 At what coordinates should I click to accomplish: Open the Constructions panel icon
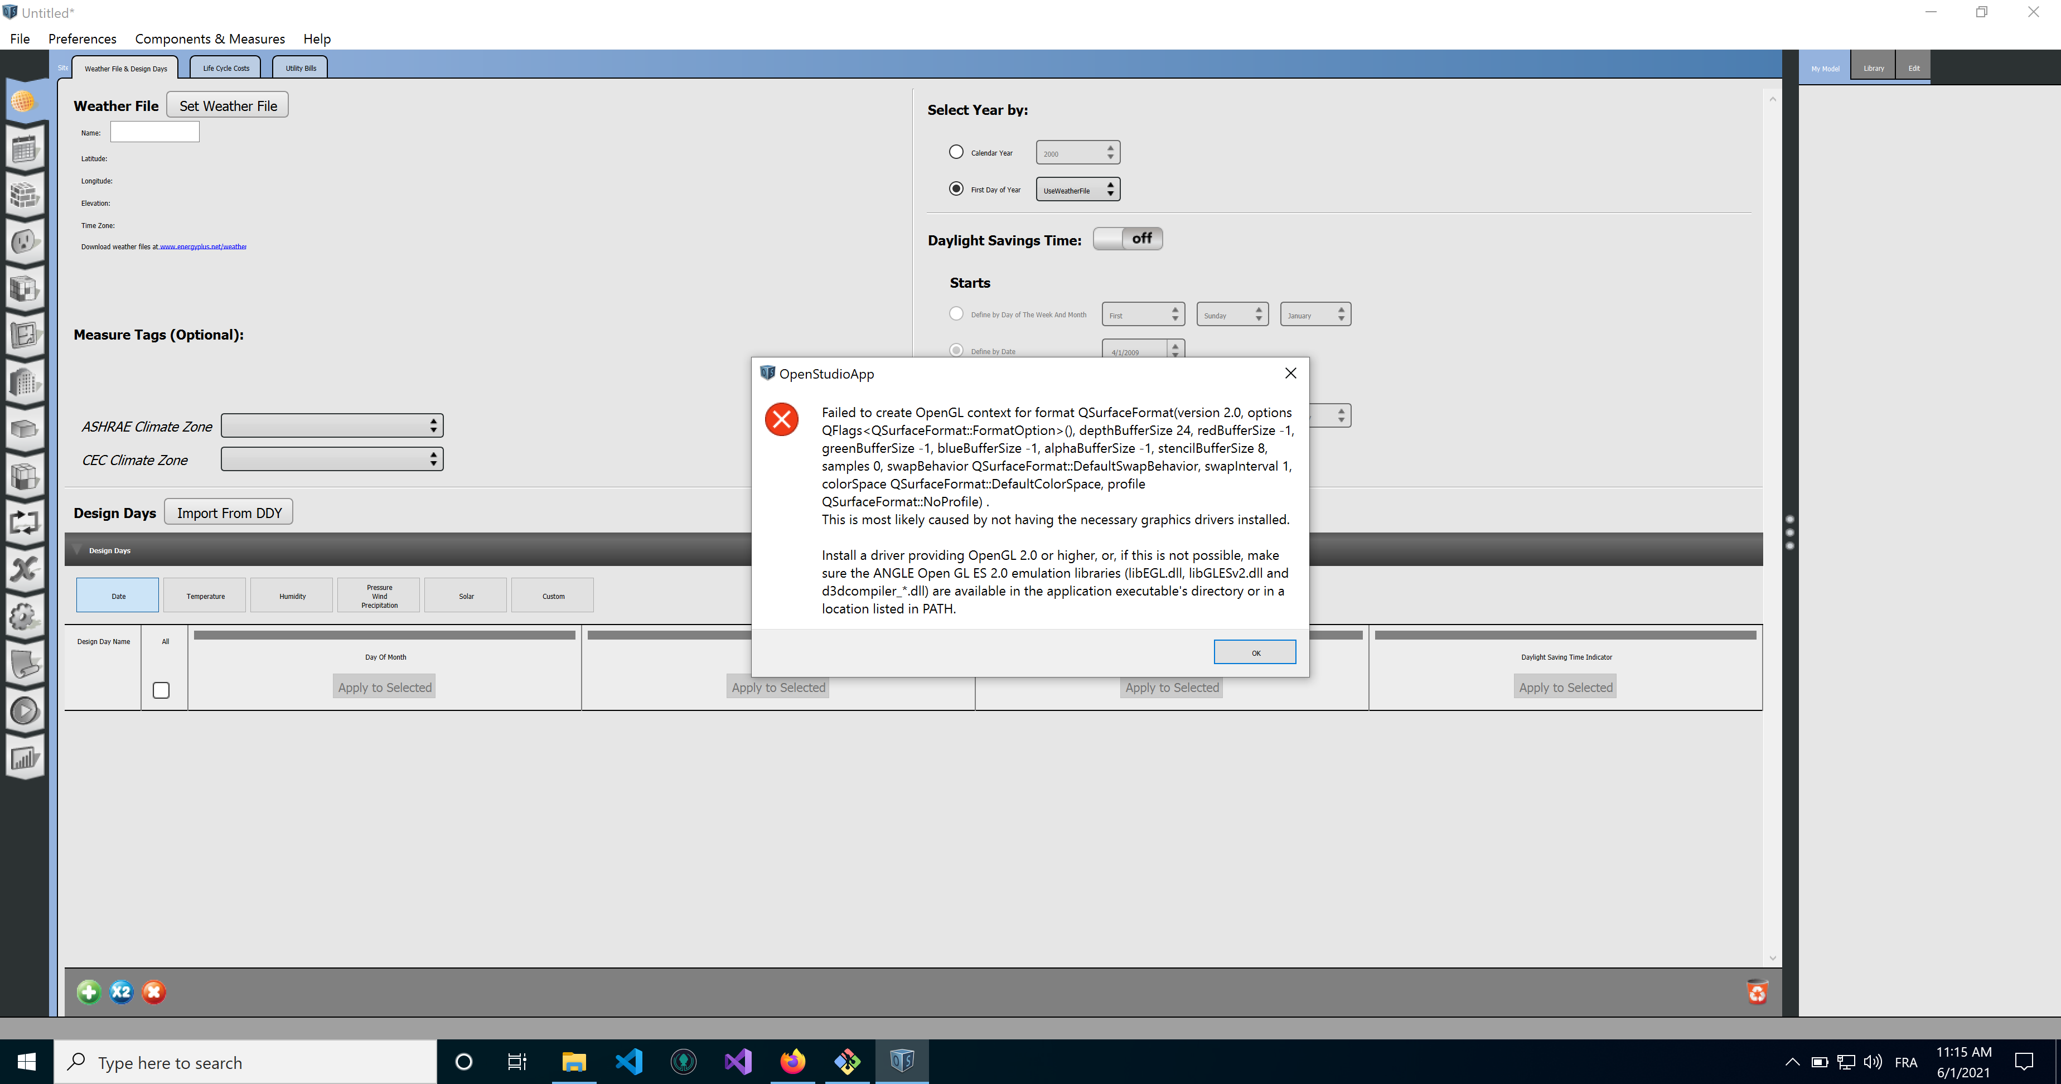[25, 195]
